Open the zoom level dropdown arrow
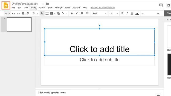This screenshot has height=96, width=171. pyautogui.click(x=37, y=13)
